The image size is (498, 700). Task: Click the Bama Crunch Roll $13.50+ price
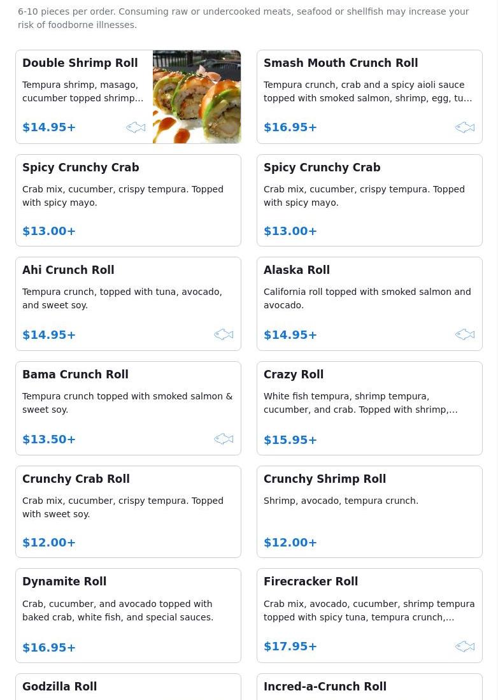(x=49, y=439)
